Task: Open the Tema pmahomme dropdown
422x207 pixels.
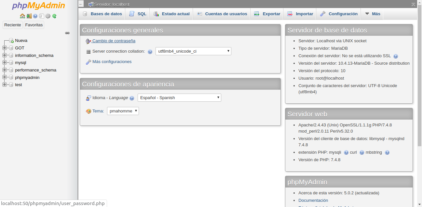Action: coord(123,111)
